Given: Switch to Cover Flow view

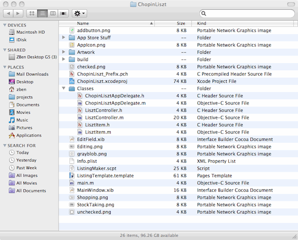Looking at the screenshot, I should click(63, 13).
